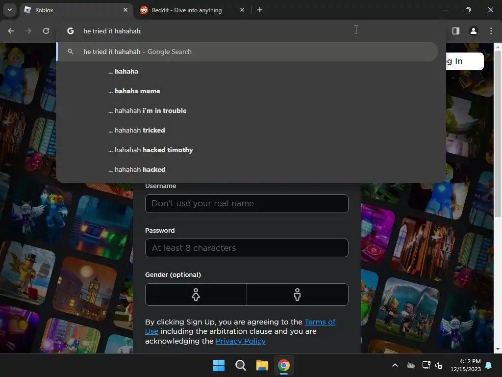Open network settings tray icon
The image size is (502, 377).
(x=426, y=365)
